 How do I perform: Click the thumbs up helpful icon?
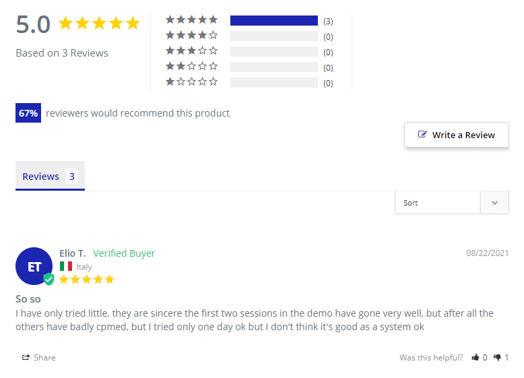(476, 358)
